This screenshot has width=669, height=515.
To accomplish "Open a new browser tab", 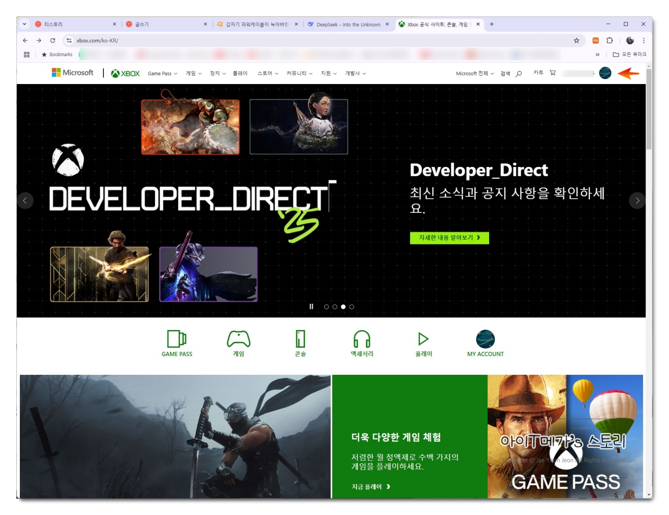I will click(x=492, y=24).
